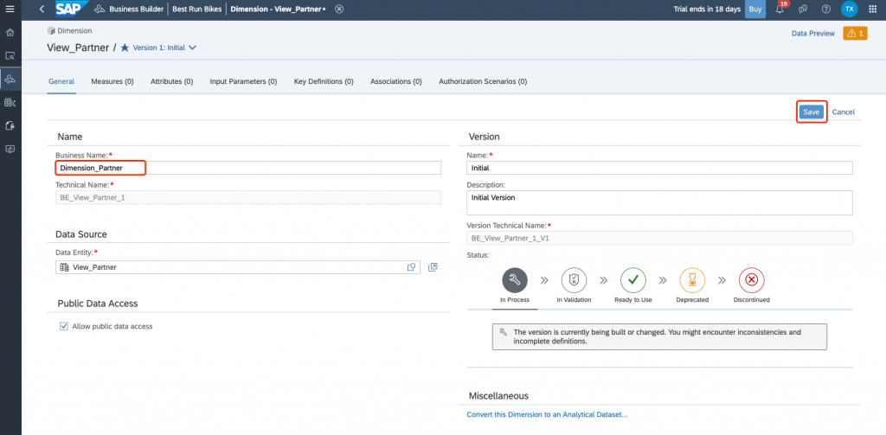886x435 pixels.
Task: Open the TX user profile avatar
Action: coord(850,9)
